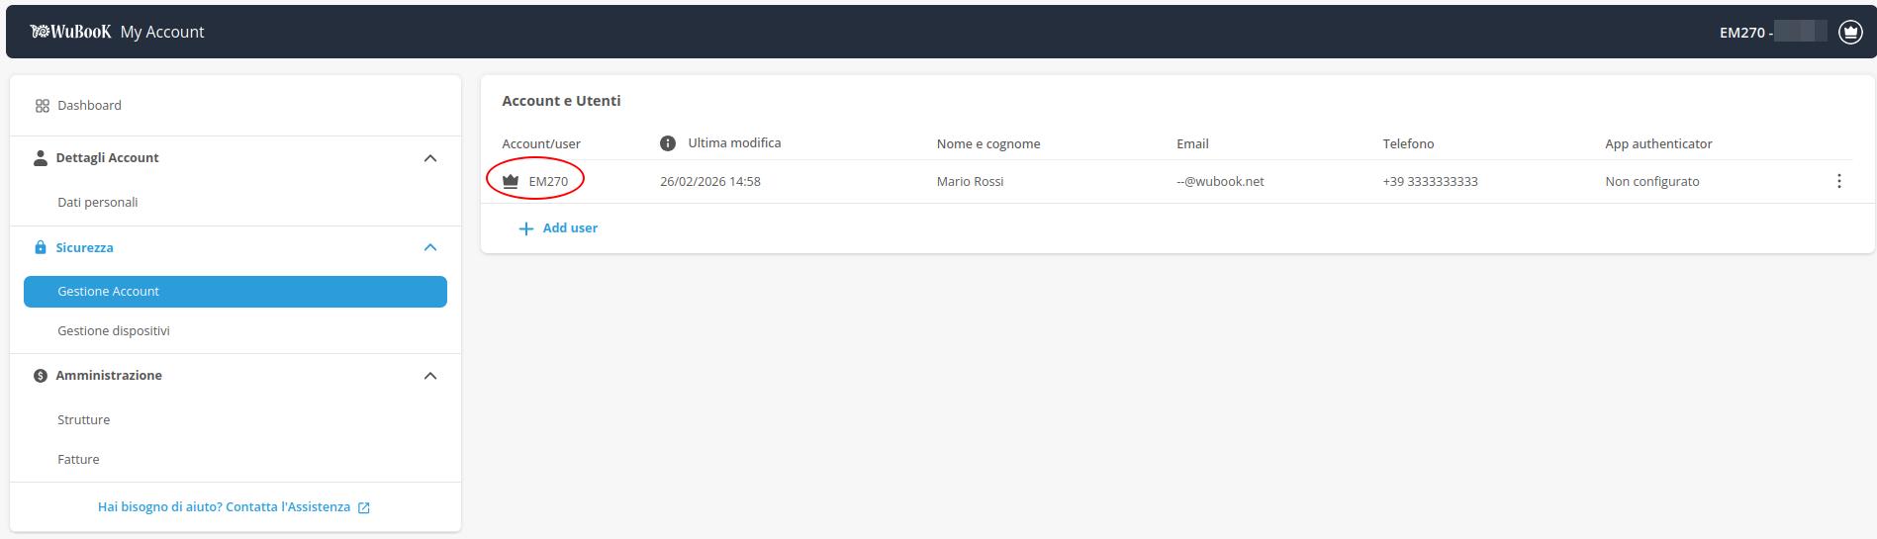1877x539 pixels.
Task: Go to Gestione dispositivi
Action: point(114,330)
